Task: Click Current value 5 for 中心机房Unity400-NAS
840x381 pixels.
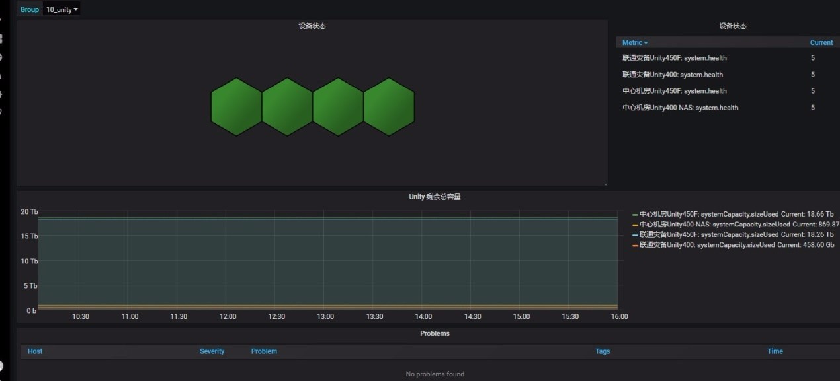Action: coord(813,108)
